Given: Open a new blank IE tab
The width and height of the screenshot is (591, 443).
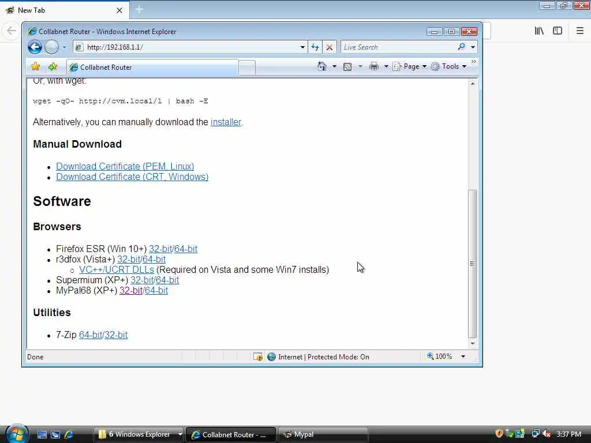Looking at the screenshot, I should tap(247, 68).
